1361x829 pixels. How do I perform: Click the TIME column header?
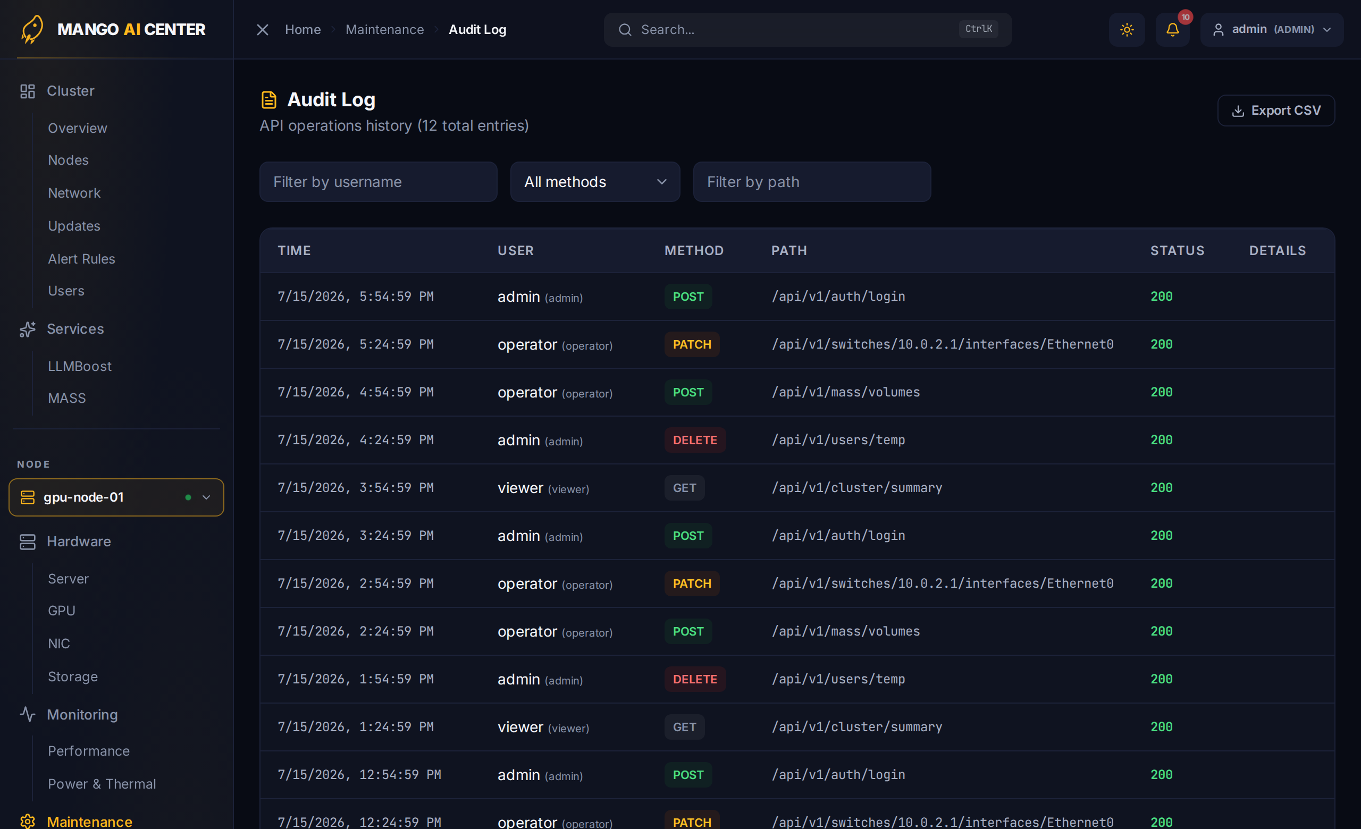tap(294, 251)
